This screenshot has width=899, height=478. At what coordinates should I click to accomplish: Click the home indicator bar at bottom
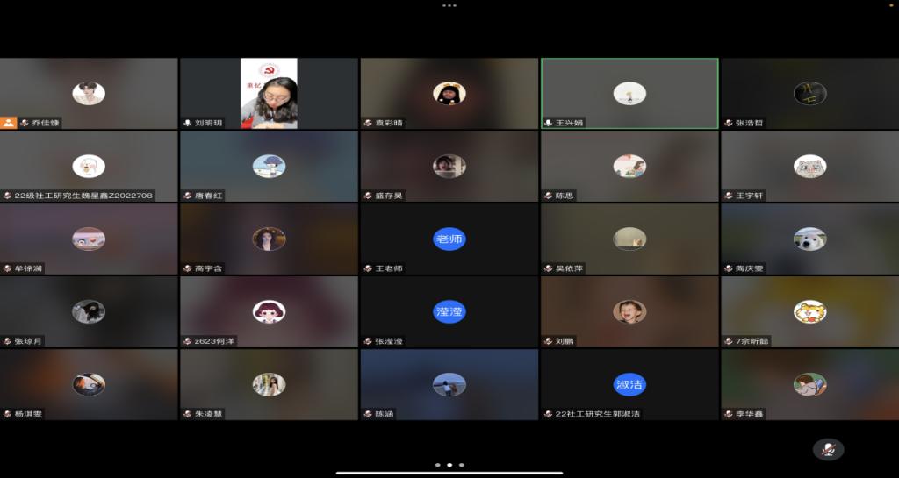[449, 474]
